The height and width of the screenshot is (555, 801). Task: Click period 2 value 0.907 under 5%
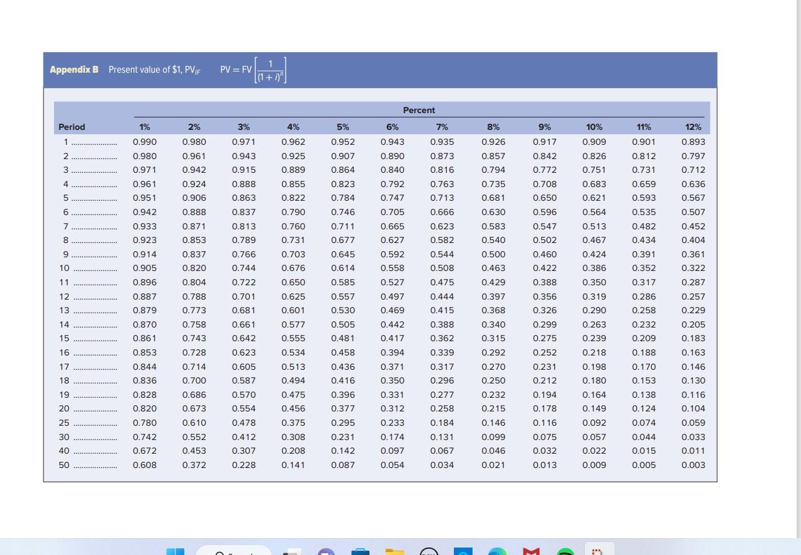343,156
